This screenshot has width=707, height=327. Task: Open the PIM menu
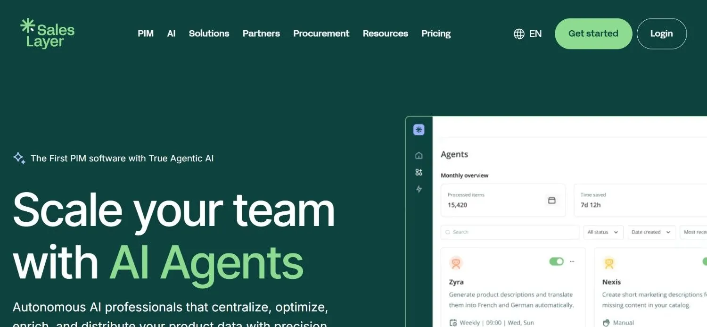coord(146,34)
